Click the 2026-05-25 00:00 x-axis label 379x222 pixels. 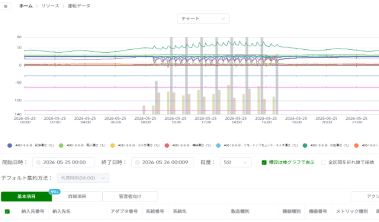(25, 120)
